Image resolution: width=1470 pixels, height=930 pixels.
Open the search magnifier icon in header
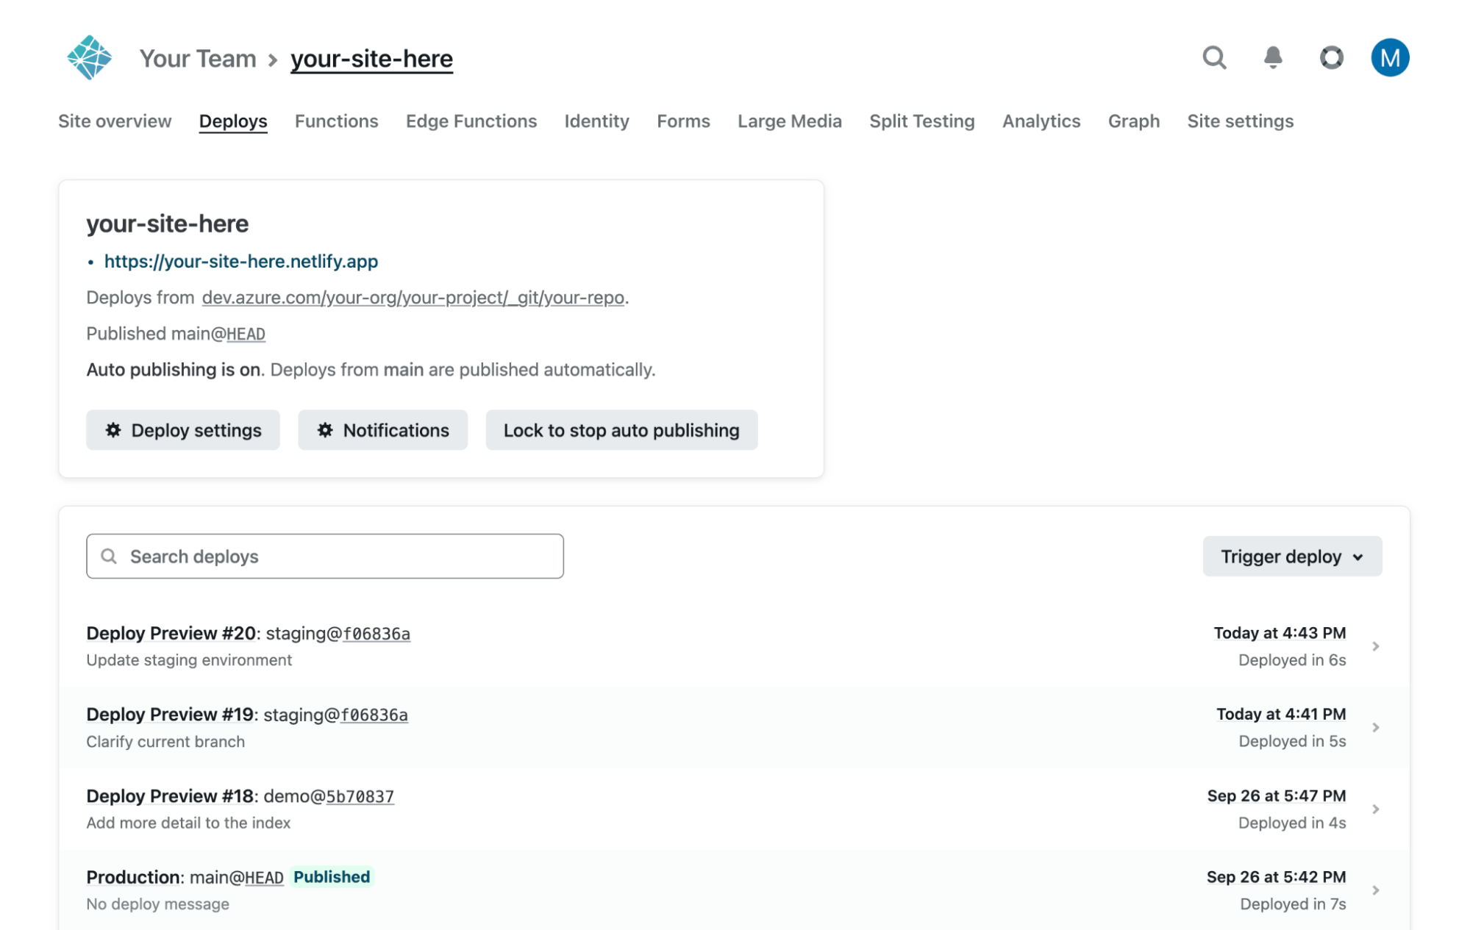(x=1214, y=57)
